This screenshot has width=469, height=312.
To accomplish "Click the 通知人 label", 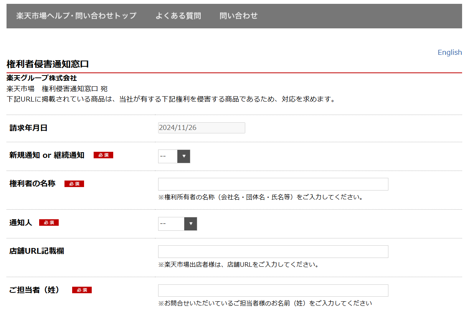I will (x=21, y=223).
